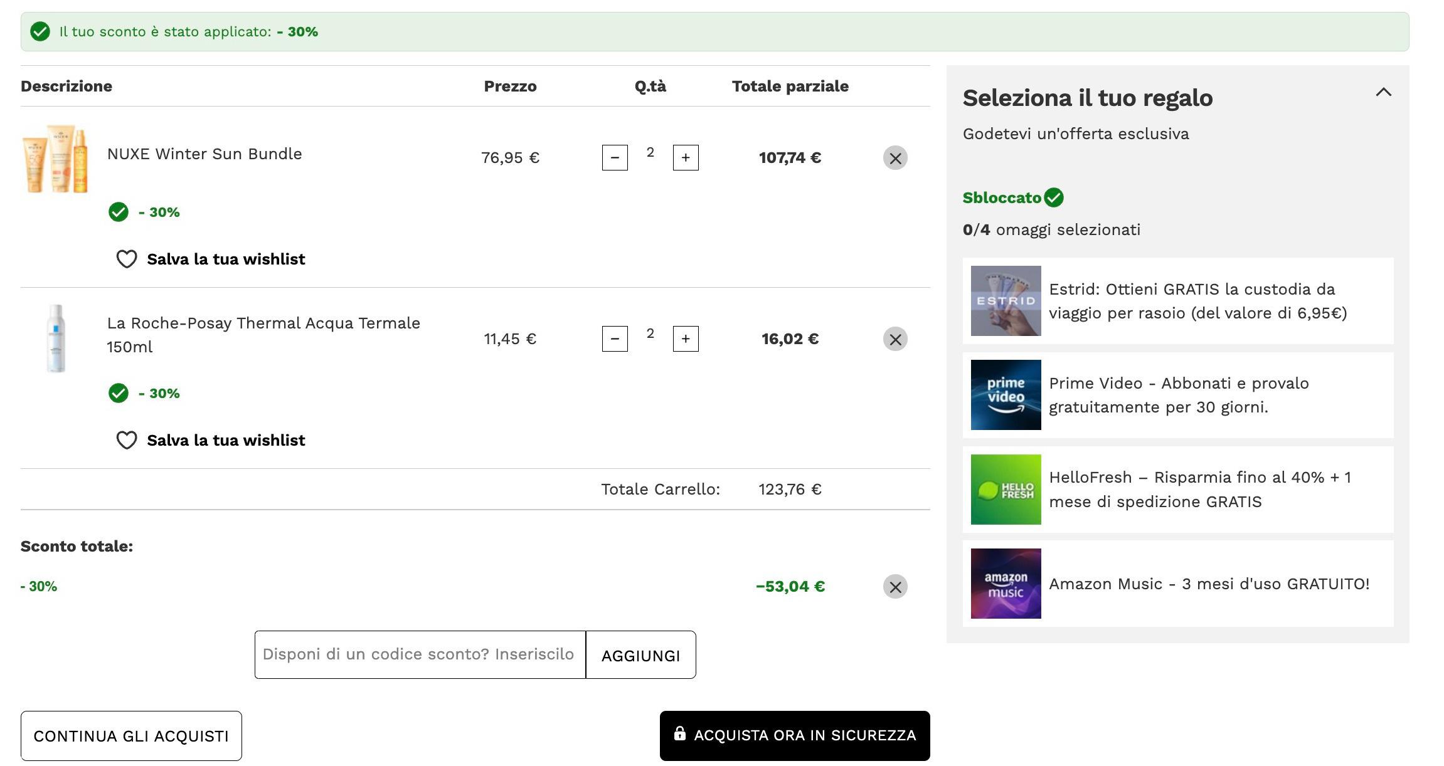
Task: Select the Amazon Music 3 months gift
Action: (1178, 584)
